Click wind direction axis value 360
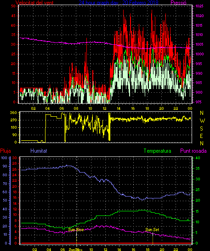210x251 pixels. click(13, 113)
